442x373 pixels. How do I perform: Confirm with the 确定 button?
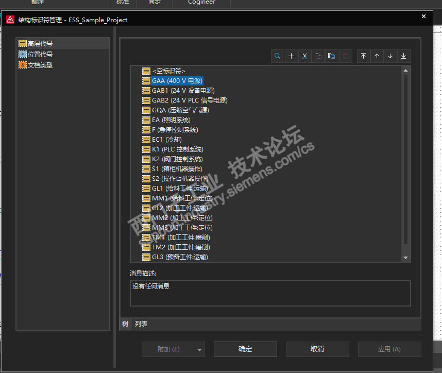pos(245,349)
